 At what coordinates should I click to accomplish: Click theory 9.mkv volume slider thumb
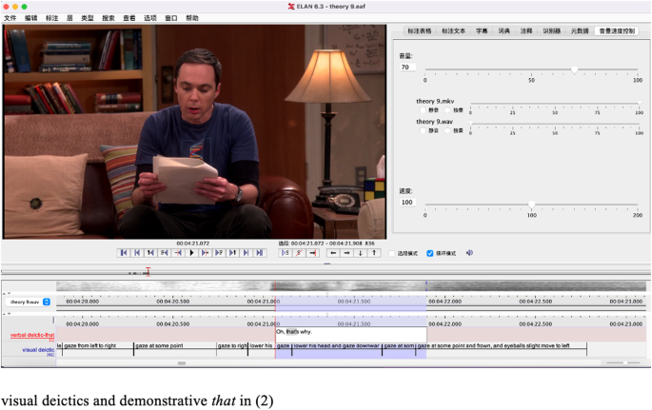tap(639, 103)
